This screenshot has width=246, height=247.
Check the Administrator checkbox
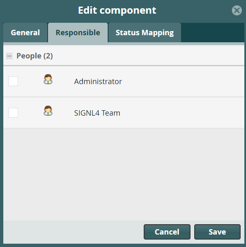point(13,81)
